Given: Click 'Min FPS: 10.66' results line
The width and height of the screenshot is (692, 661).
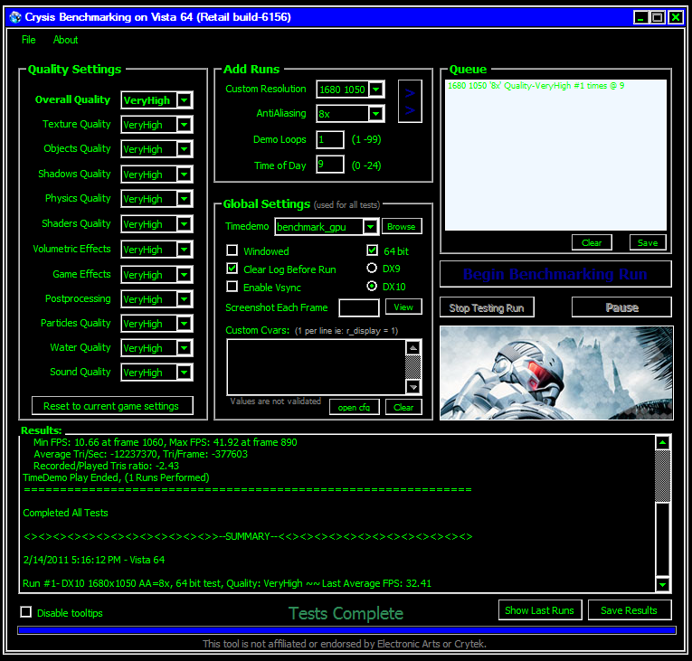Looking at the screenshot, I should (x=165, y=442).
